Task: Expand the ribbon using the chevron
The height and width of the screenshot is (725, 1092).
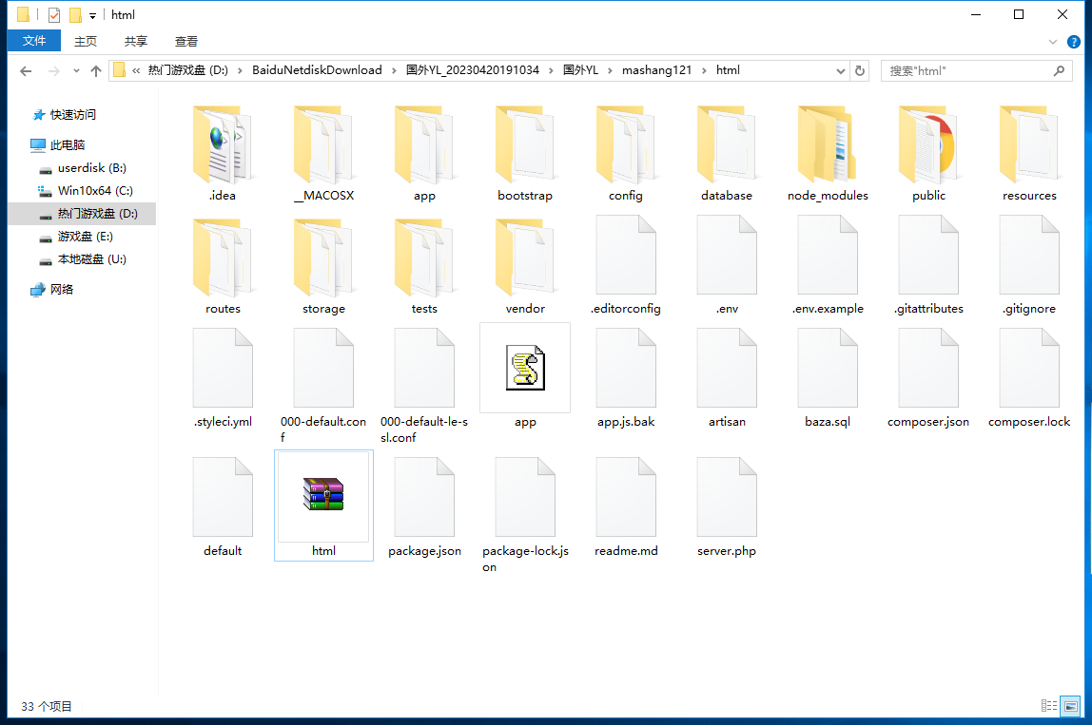Action: coord(1053,42)
